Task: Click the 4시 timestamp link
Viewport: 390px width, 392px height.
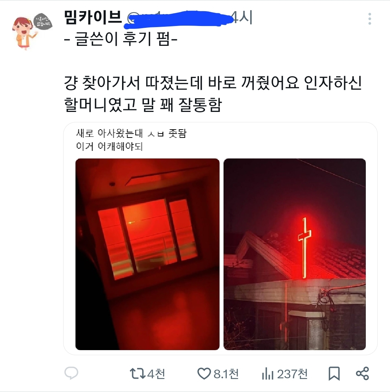Action: (x=242, y=17)
